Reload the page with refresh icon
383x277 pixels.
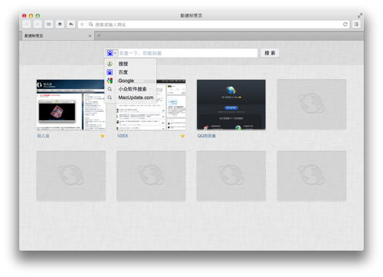coord(345,25)
